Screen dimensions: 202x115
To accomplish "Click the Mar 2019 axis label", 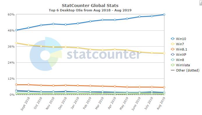I will coord(99,103).
